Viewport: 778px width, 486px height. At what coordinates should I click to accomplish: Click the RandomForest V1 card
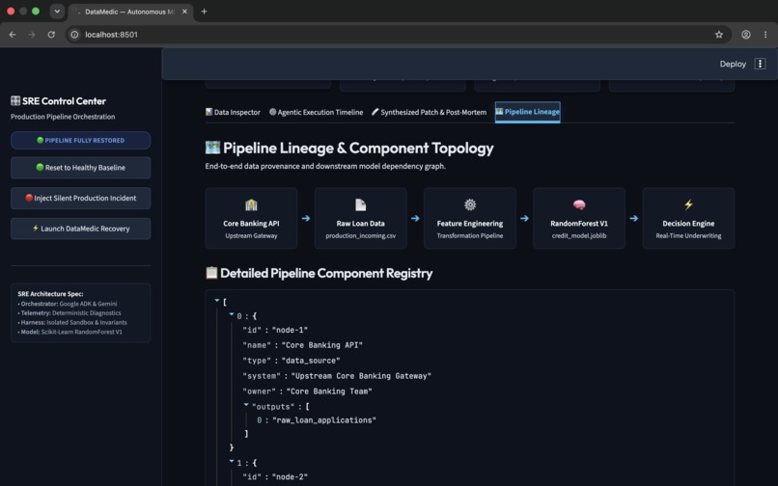[579, 218]
